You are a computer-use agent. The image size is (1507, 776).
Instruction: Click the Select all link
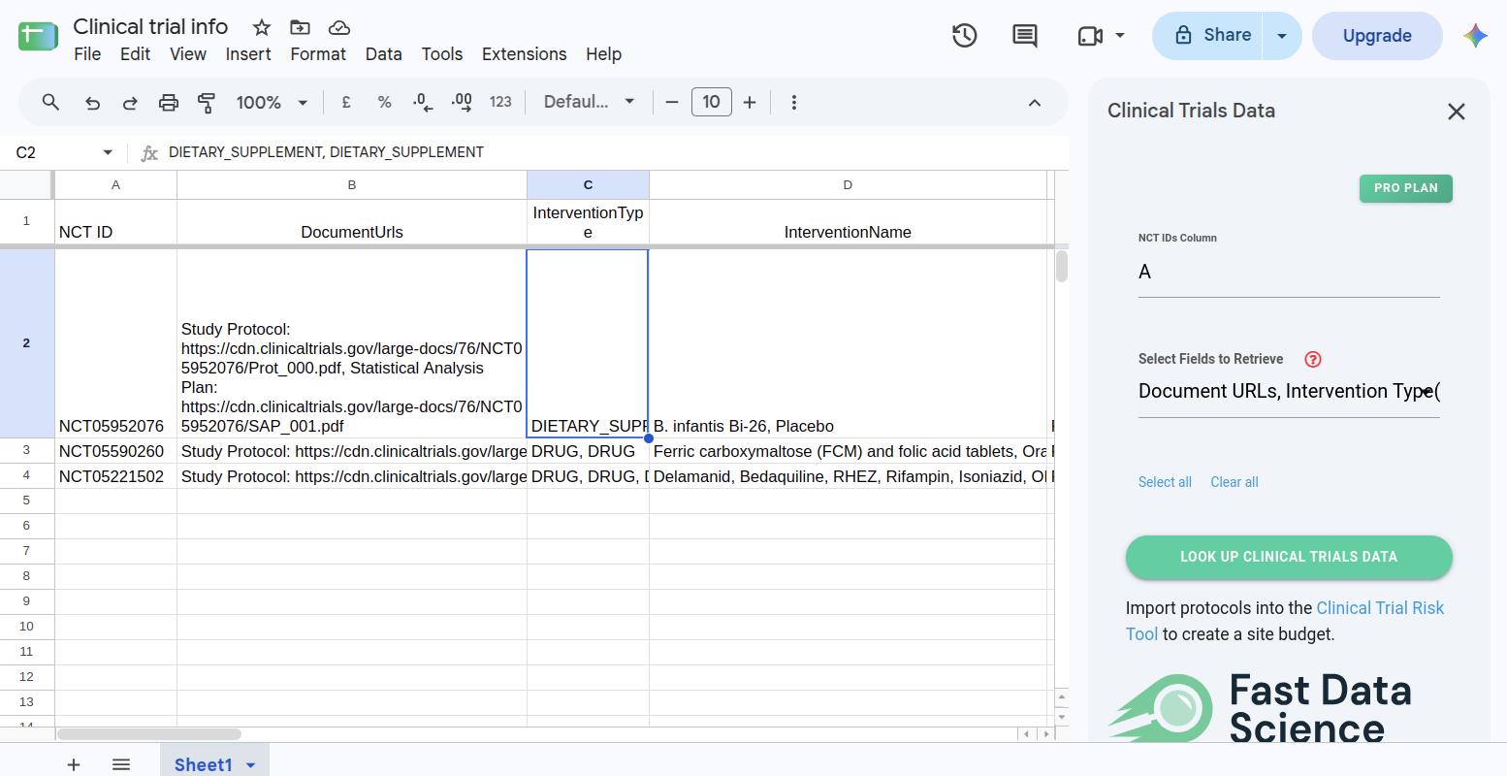[x=1165, y=482]
